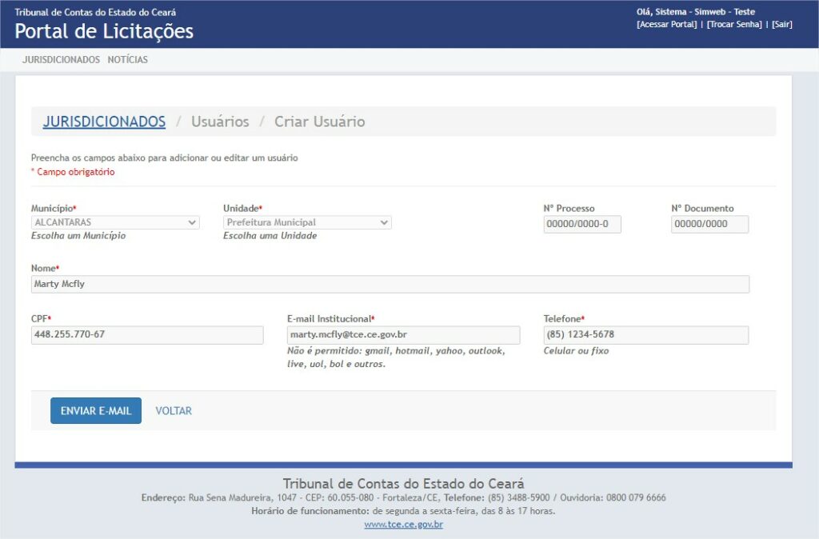This screenshot has width=819, height=539.
Task: Click the JURISDICIONADOS breadcrumb link
Action: 104,122
